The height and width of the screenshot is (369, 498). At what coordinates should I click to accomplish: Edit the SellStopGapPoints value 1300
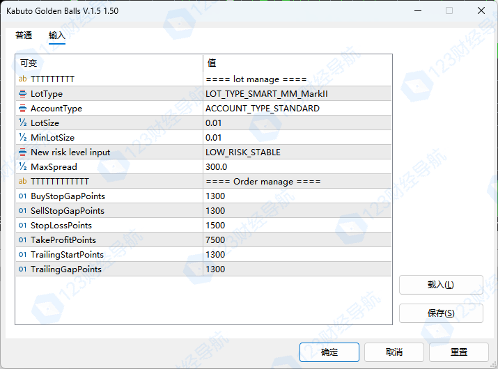(x=297, y=210)
